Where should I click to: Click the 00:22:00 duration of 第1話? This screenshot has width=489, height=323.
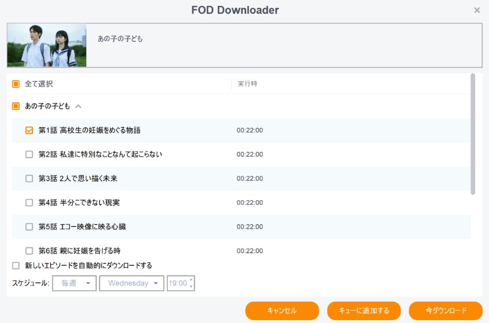250,130
